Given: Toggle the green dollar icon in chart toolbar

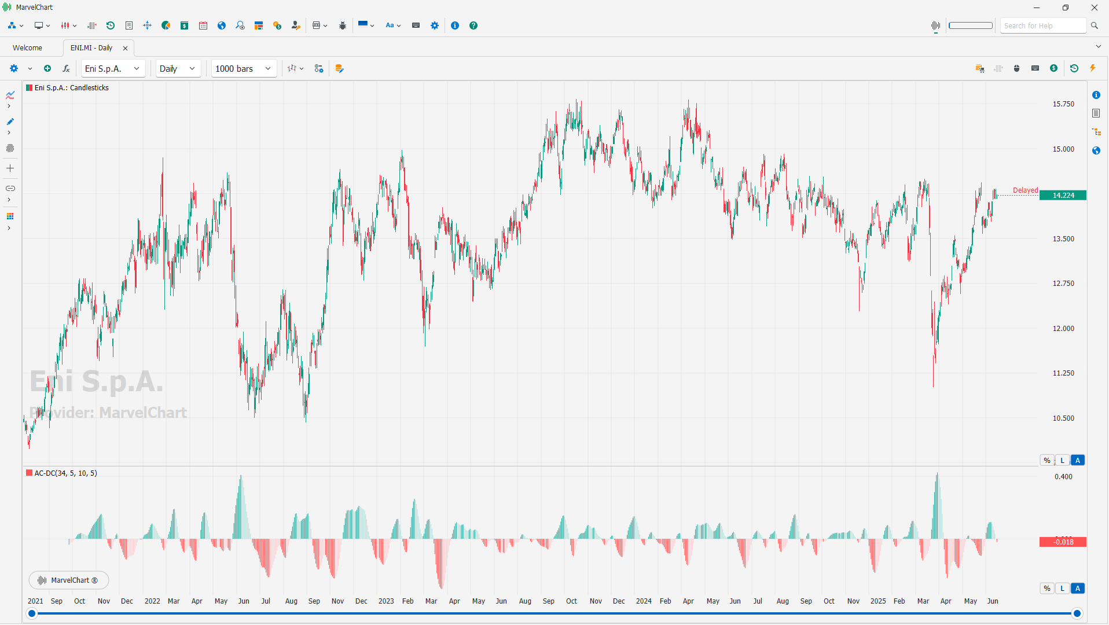Looking at the screenshot, I should 1054,68.
